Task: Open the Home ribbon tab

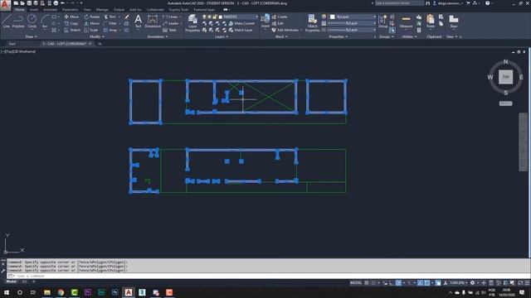Action: tap(20, 10)
